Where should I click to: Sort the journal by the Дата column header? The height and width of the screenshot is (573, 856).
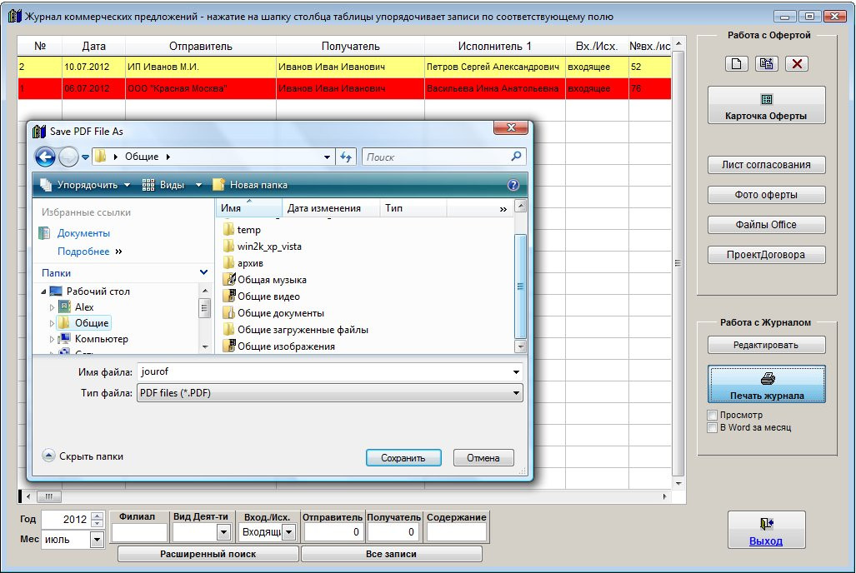[94, 47]
